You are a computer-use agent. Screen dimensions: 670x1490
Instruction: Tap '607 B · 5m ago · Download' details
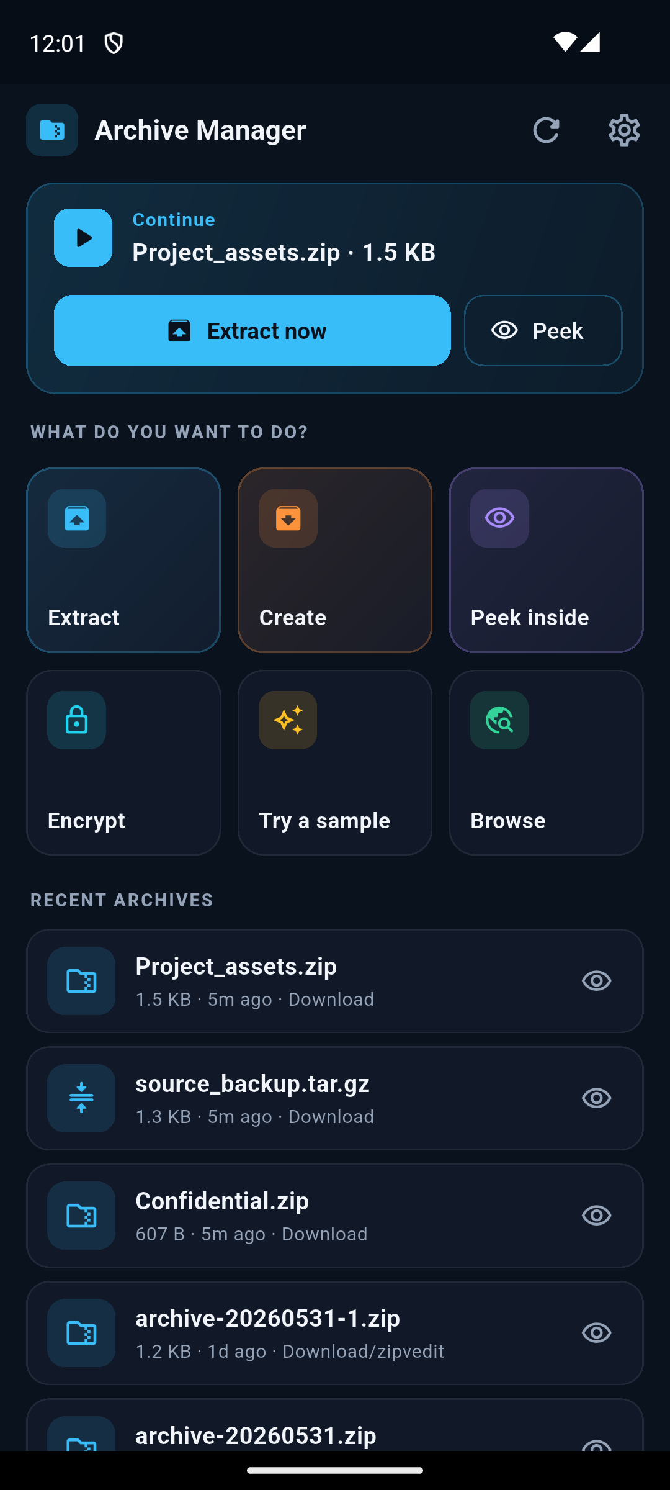tap(251, 1234)
